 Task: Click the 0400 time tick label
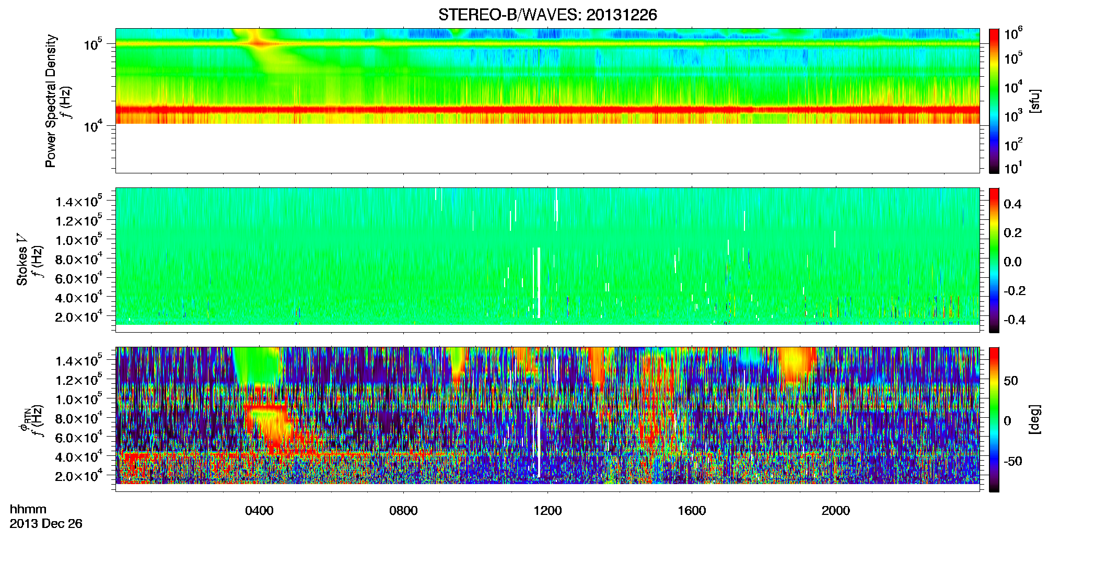[259, 511]
